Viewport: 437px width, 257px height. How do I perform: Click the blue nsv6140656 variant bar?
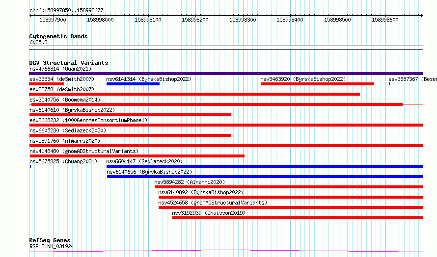tap(265, 177)
